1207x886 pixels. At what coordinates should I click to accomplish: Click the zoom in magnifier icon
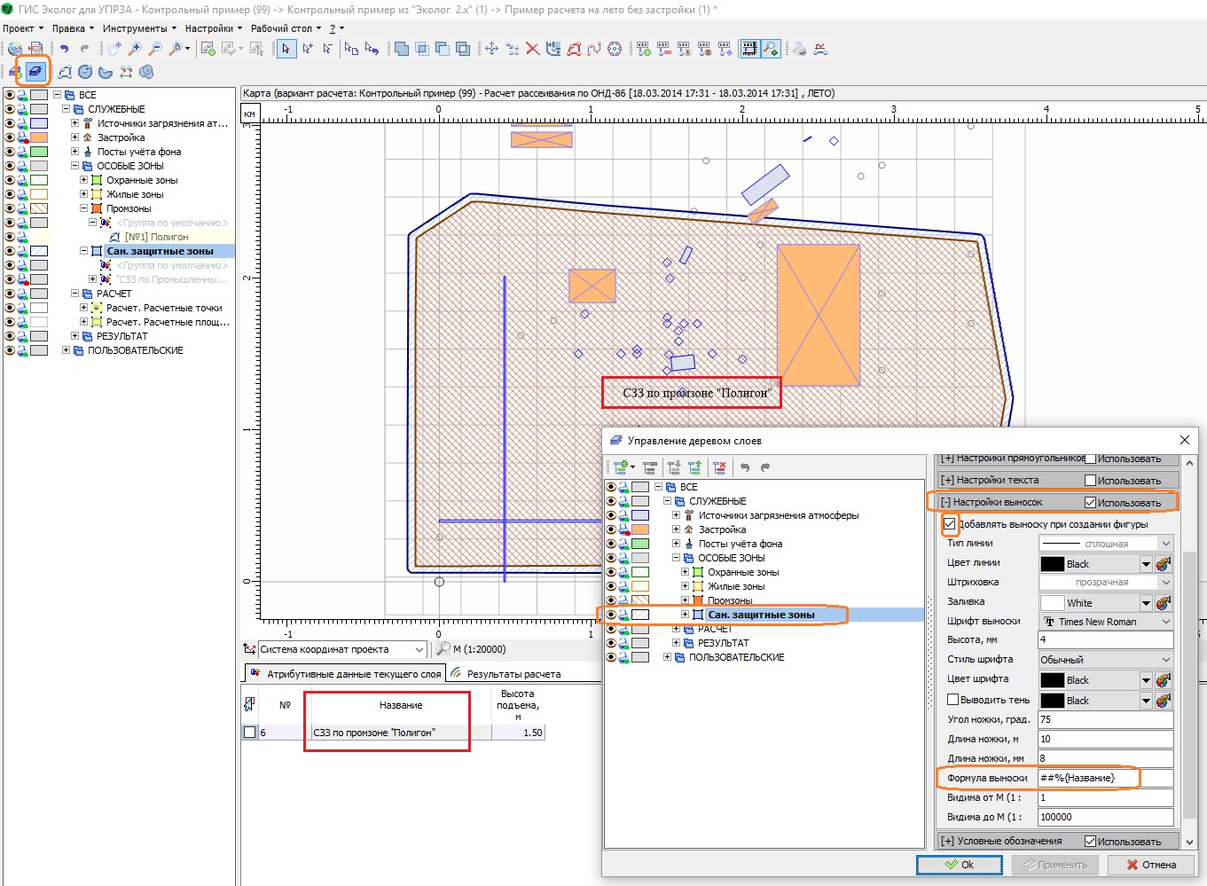[x=135, y=49]
